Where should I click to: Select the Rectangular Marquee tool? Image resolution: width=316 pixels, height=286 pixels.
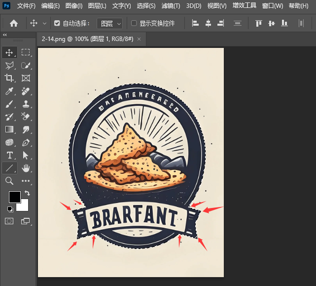click(26, 52)
